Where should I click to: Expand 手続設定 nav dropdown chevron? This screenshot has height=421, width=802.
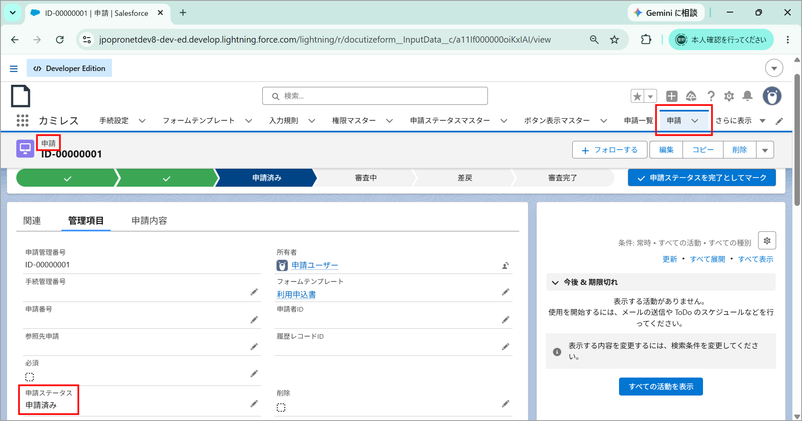(x=142, y=121)
